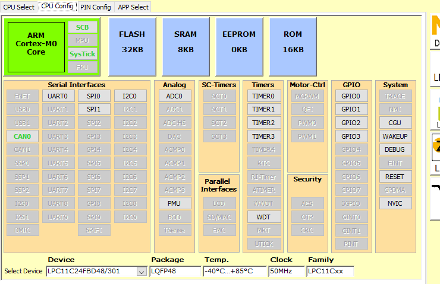This screenshot has height=284, width=440.
Task: Click the greyed-out PINT block
Action: click(x=351, y=244)
